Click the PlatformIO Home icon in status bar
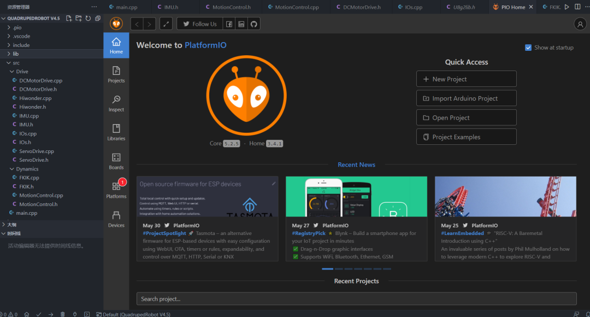This screenshot has width=590, height=317. click(27, 314)
